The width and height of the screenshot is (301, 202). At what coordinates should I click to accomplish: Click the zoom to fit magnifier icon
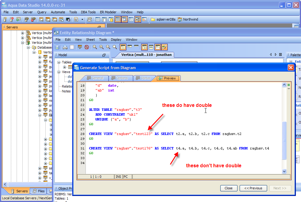[115, 47]
